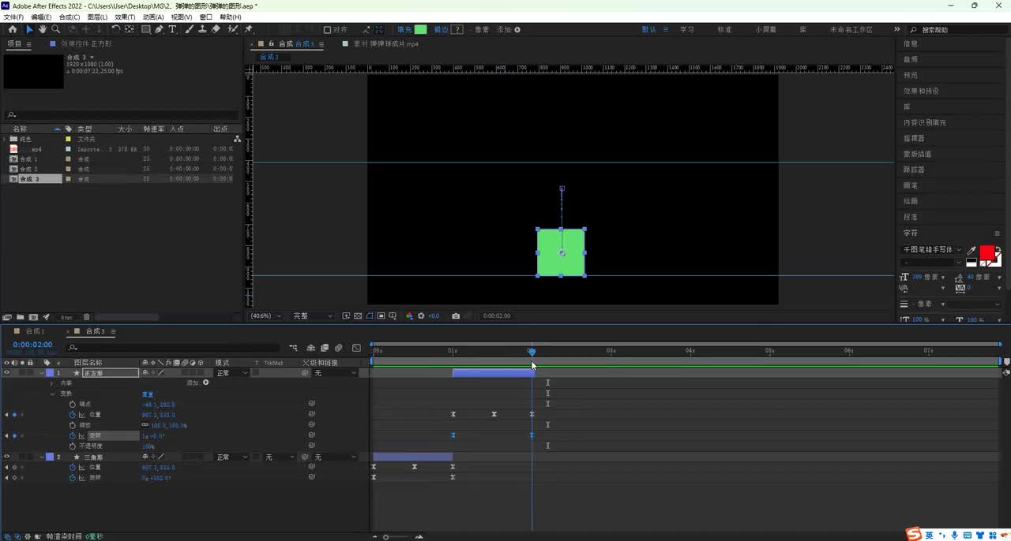The image size is (1011, 541).
Task: Switch to the 合成1 timeline tab
Action: [x=36, y=331]
